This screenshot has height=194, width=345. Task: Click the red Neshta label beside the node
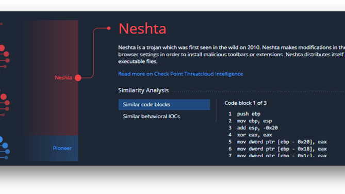tap(63, 78)
